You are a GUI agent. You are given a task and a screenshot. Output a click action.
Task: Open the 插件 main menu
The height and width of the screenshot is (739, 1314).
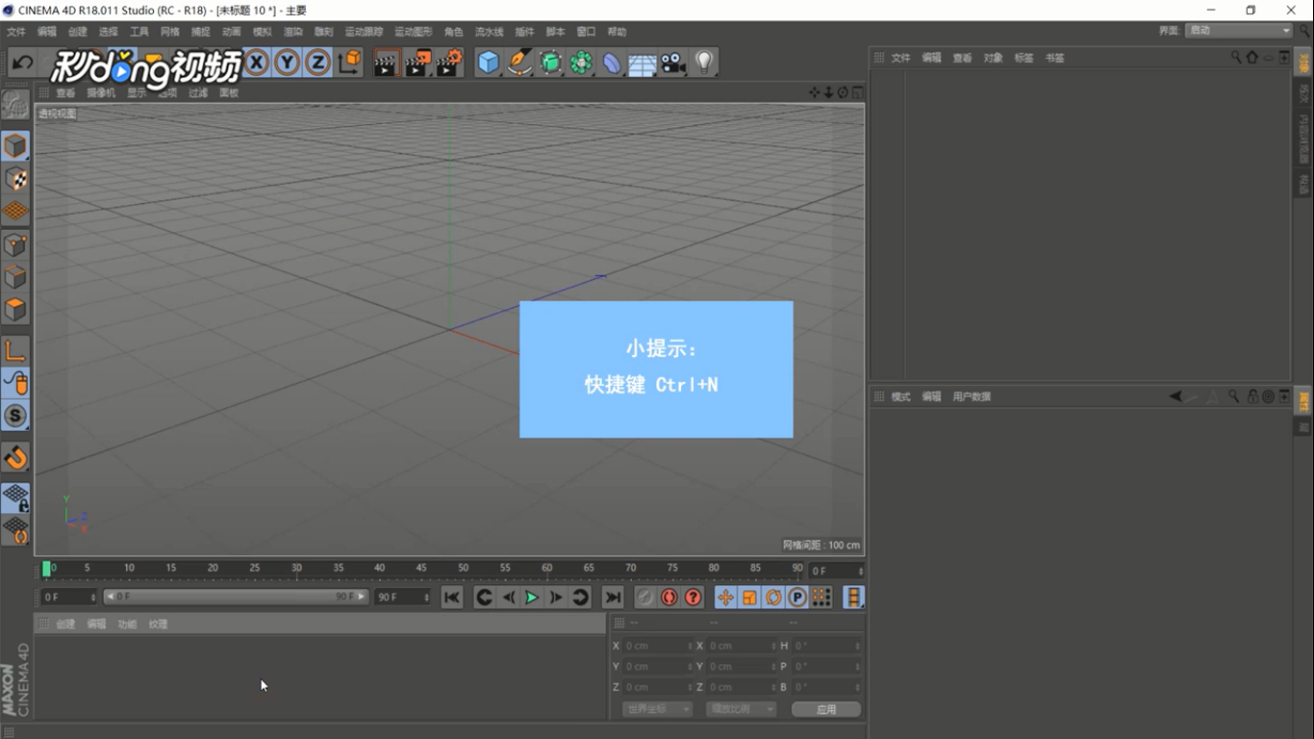click(524, 32)
